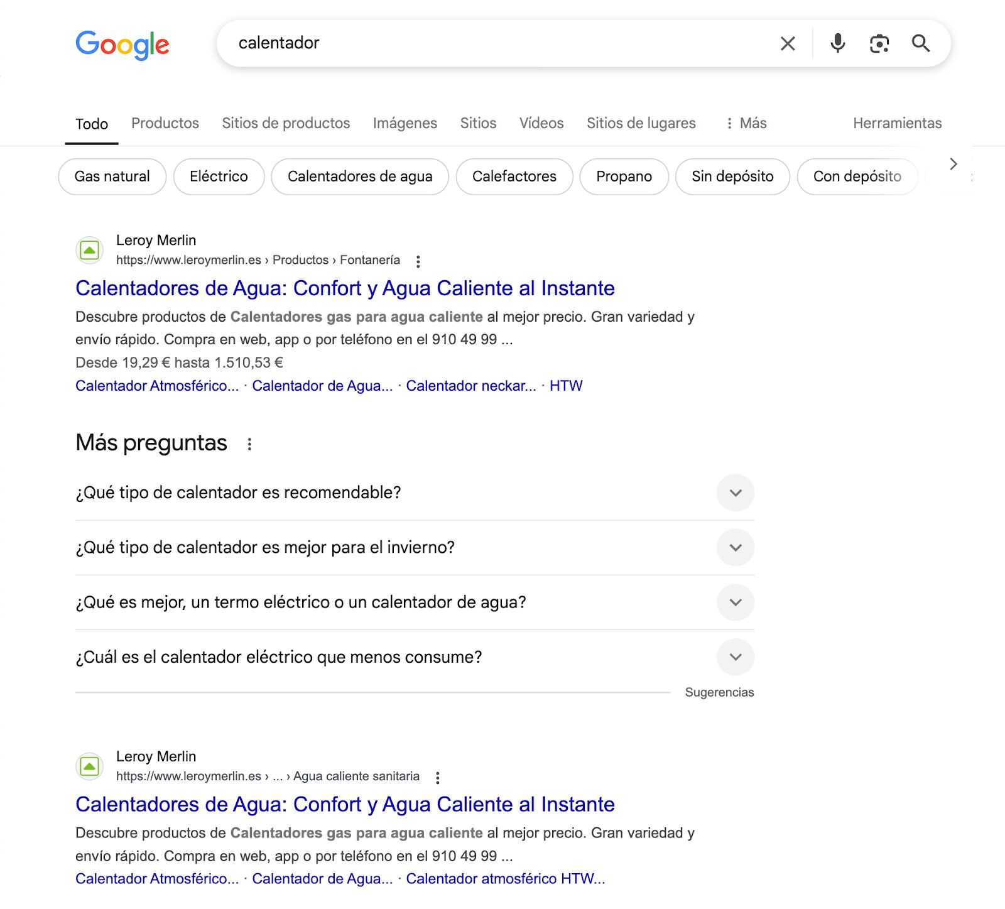The image size is (1005, 909).
Task: Open the Calentadores de Agua result link
Action: pos(345,288)
